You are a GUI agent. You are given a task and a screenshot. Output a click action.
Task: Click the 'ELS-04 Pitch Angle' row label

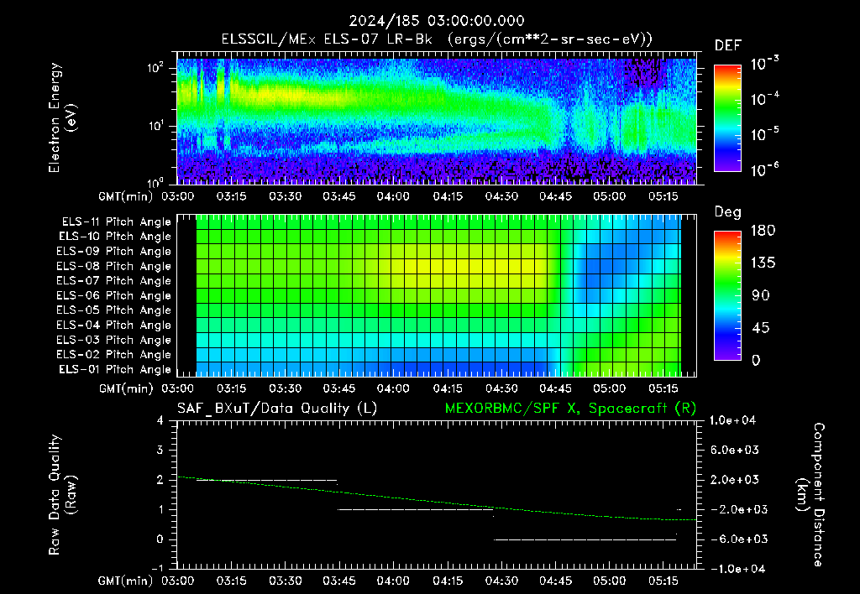tap(113, 325)
